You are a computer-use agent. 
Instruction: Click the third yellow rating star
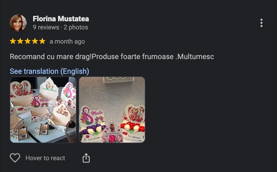pyautogui.click(x=28, y=41)
